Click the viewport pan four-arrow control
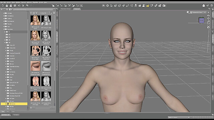 click(x=208, y=18)
